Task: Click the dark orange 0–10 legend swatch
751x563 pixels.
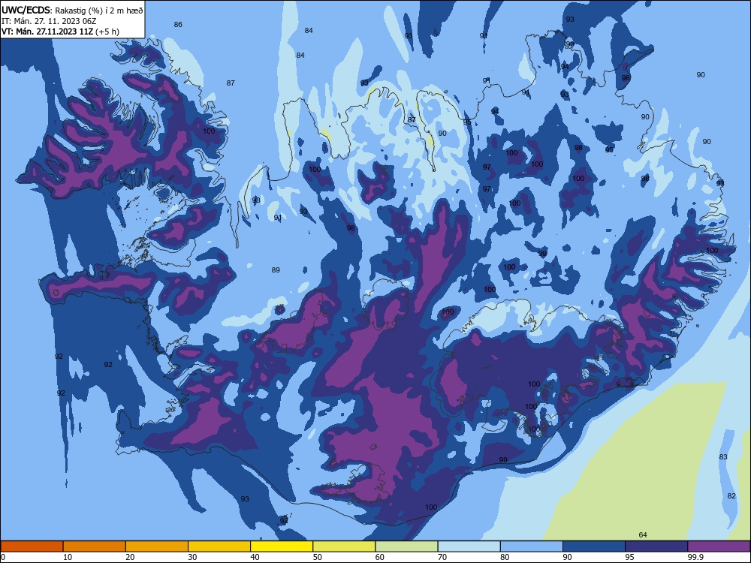Action: [32, 546]
